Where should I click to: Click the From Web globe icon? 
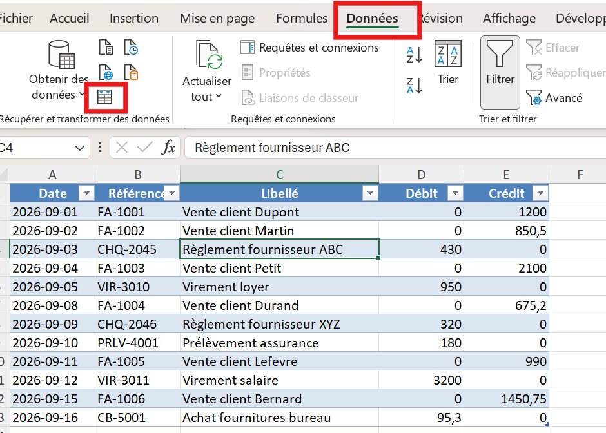(106, 72)
